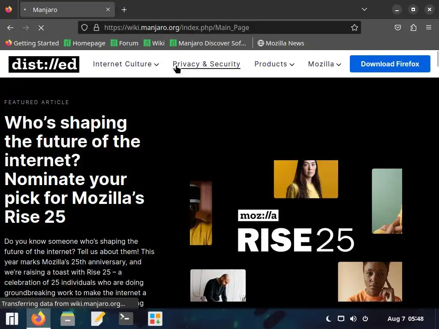
Task: Close the Manjaro tab
Action: [108, 9]
